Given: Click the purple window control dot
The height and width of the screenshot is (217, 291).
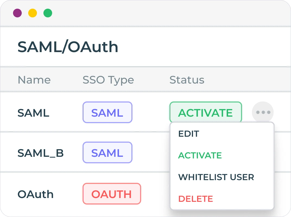Looking at the screenshot, I should (17, 13).
